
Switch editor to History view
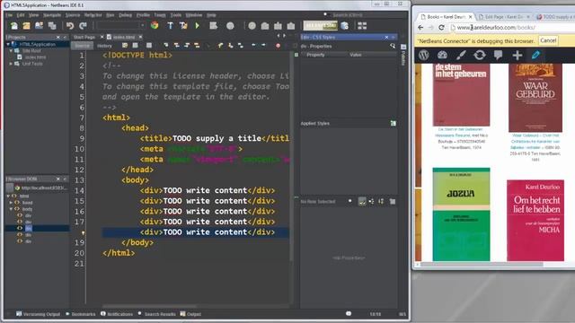click(x=104, y=46)
